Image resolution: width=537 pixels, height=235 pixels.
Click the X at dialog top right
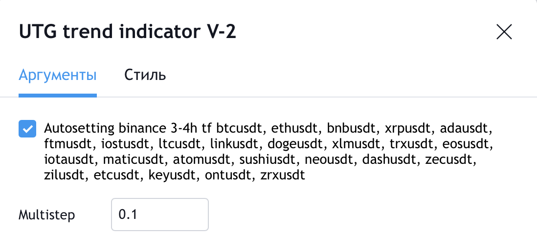coord(504,32)
